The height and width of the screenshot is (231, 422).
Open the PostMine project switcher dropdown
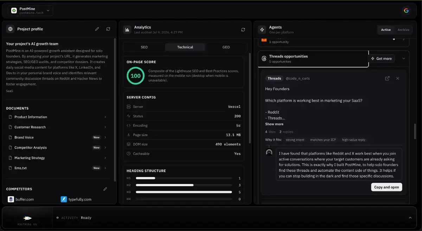[x=31, y=11]
